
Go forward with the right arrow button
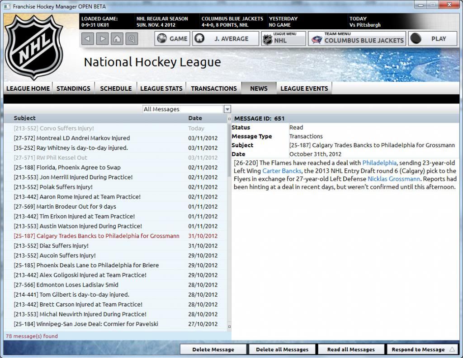pos(102,39)
